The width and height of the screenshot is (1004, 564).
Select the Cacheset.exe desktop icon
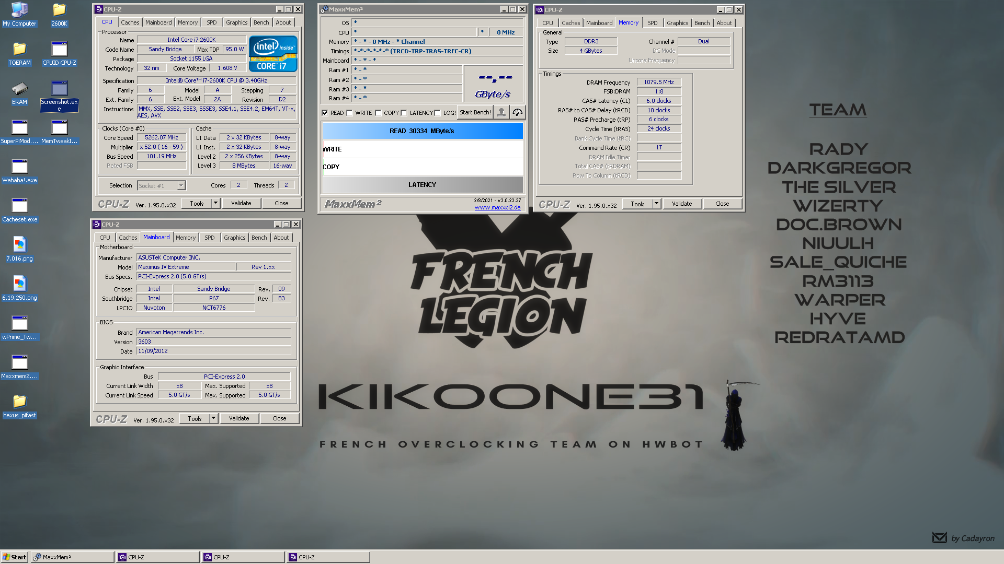pos(19,210)
